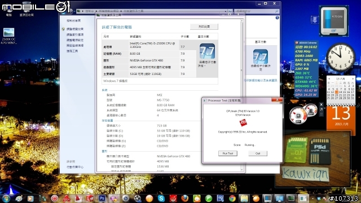Click the Windows Start orb
This screenshot has width=361, height=203.
click(x=6, y=198)
